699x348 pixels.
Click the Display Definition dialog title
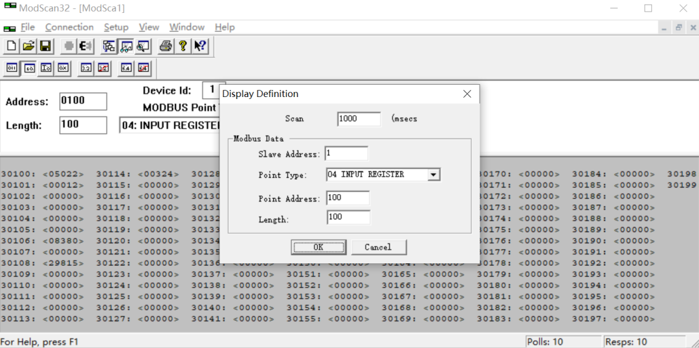point(260,94)
